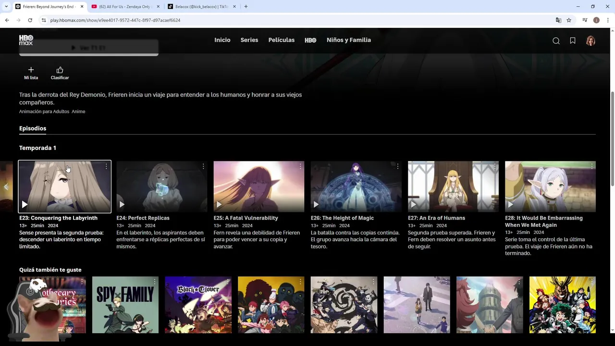Open E25: A Fatal Vulnerability title
This screenshot has height=346, width=615.
246,218
